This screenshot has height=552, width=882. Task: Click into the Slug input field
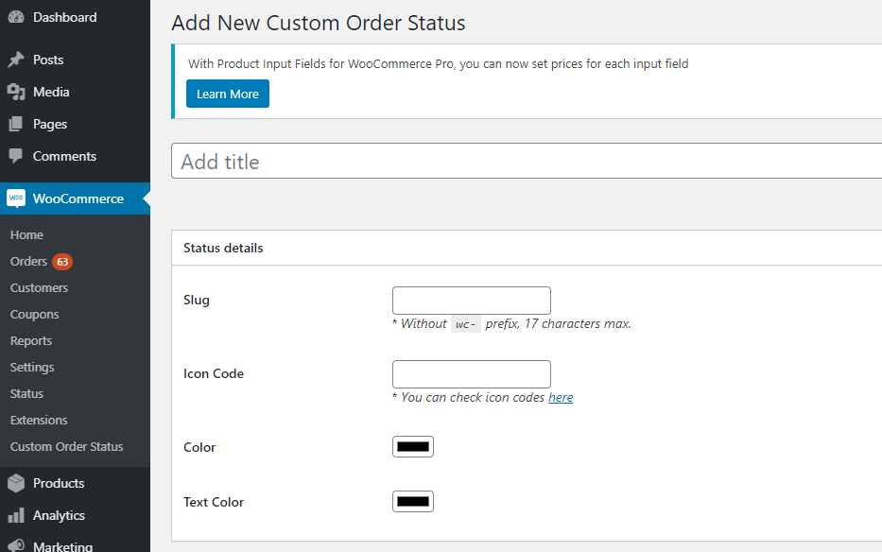point(471,301)
